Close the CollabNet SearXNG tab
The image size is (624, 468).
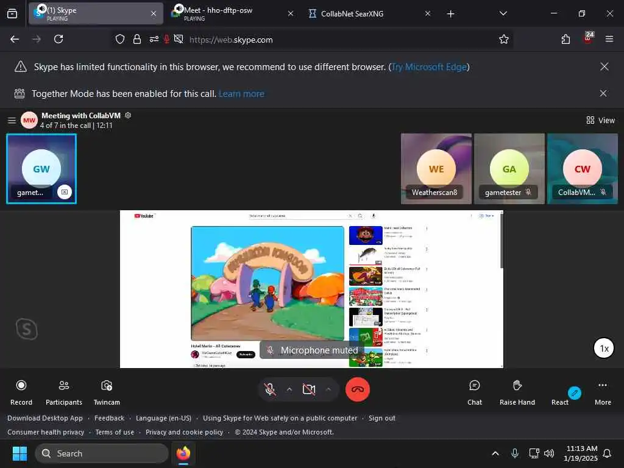tap(427, 13)
